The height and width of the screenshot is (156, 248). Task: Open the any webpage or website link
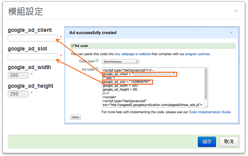(132, 54)
